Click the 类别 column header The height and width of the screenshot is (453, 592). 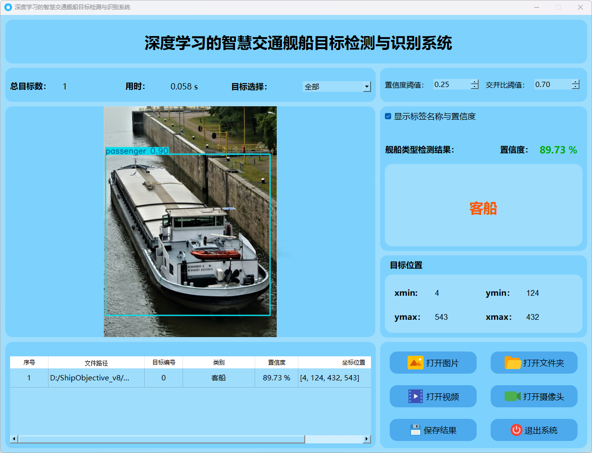click(219, 363)
